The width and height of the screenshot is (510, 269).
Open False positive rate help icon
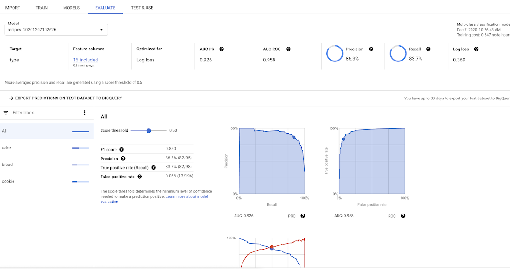pyautogui.click(x=140, y=177)
